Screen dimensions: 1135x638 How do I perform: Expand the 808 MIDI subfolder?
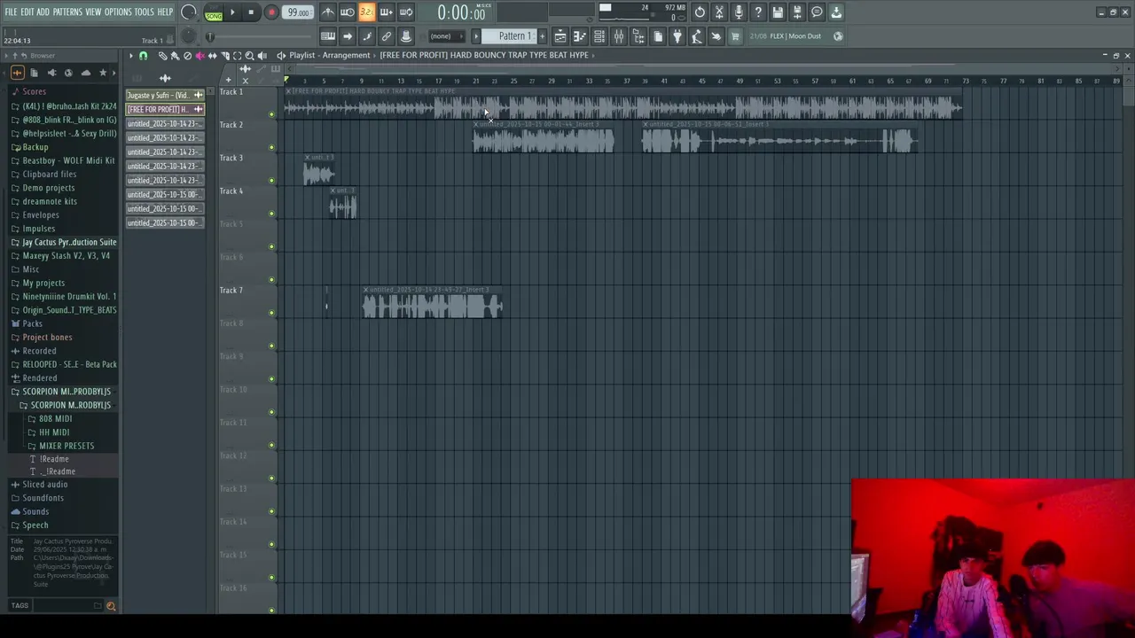point(55,418)
